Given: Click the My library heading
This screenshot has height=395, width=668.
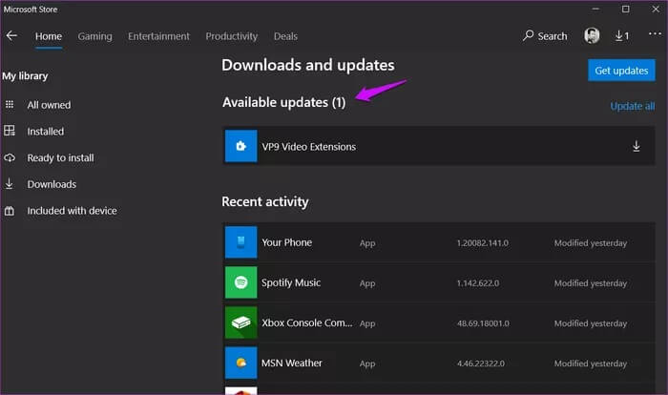Looking at the screenshot, I should [x=25, y=75].
